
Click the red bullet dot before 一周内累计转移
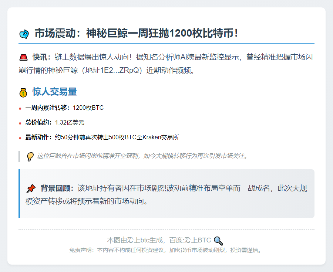pyautogui.click(x=20, y=109)
